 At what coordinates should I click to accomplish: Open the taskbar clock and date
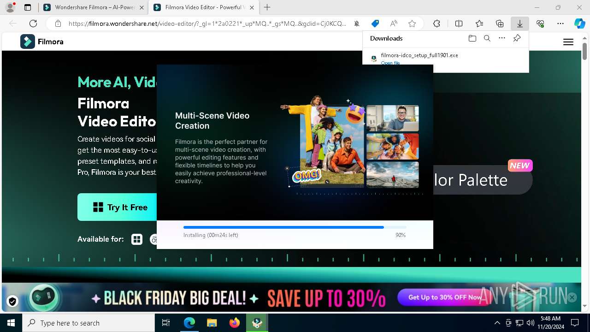[x=550, y=323]
